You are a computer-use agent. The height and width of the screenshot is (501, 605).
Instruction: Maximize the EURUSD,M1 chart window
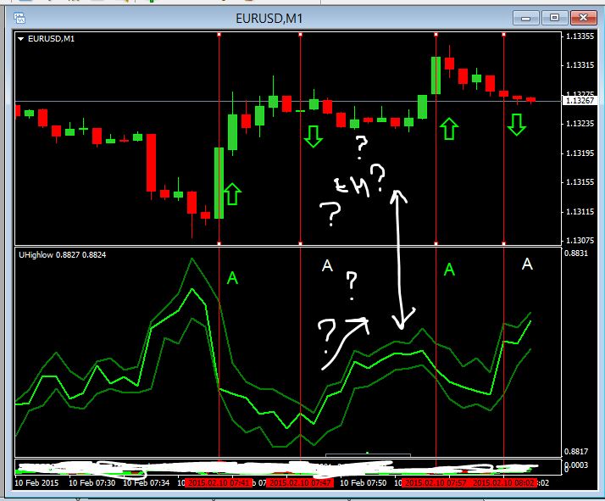[554, 18]
